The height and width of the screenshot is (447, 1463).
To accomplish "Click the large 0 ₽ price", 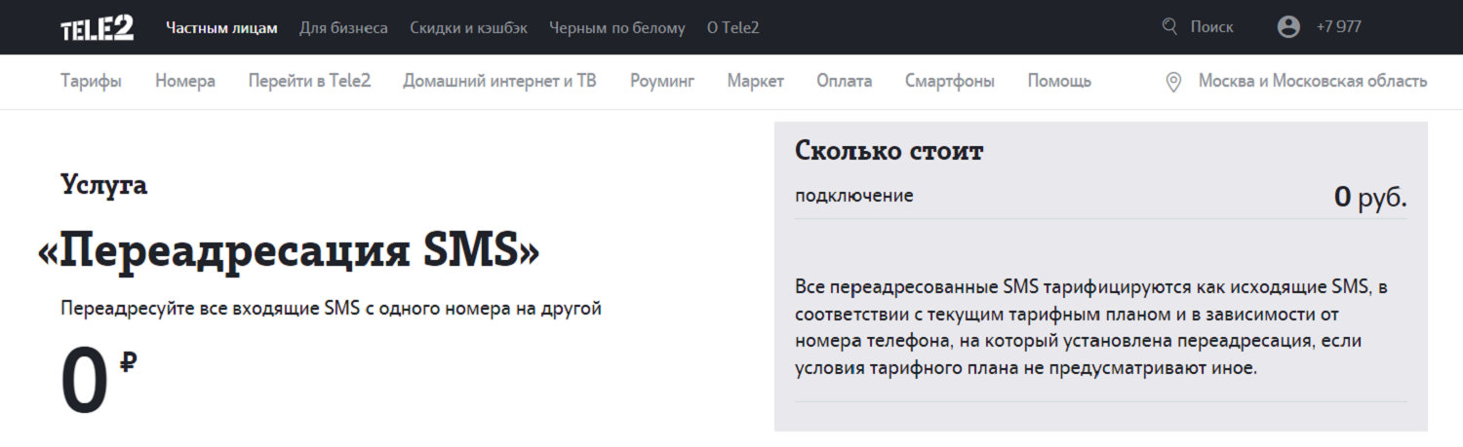I will [99, 382].
